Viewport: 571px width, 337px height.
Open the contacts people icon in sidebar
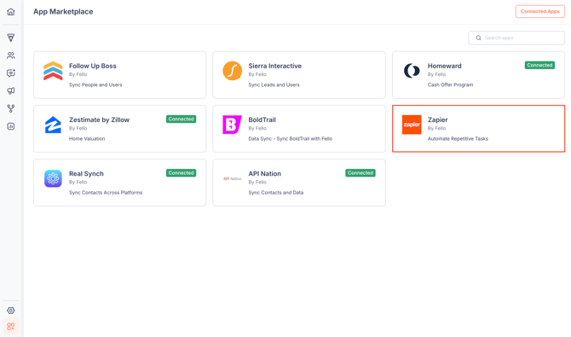11,55
